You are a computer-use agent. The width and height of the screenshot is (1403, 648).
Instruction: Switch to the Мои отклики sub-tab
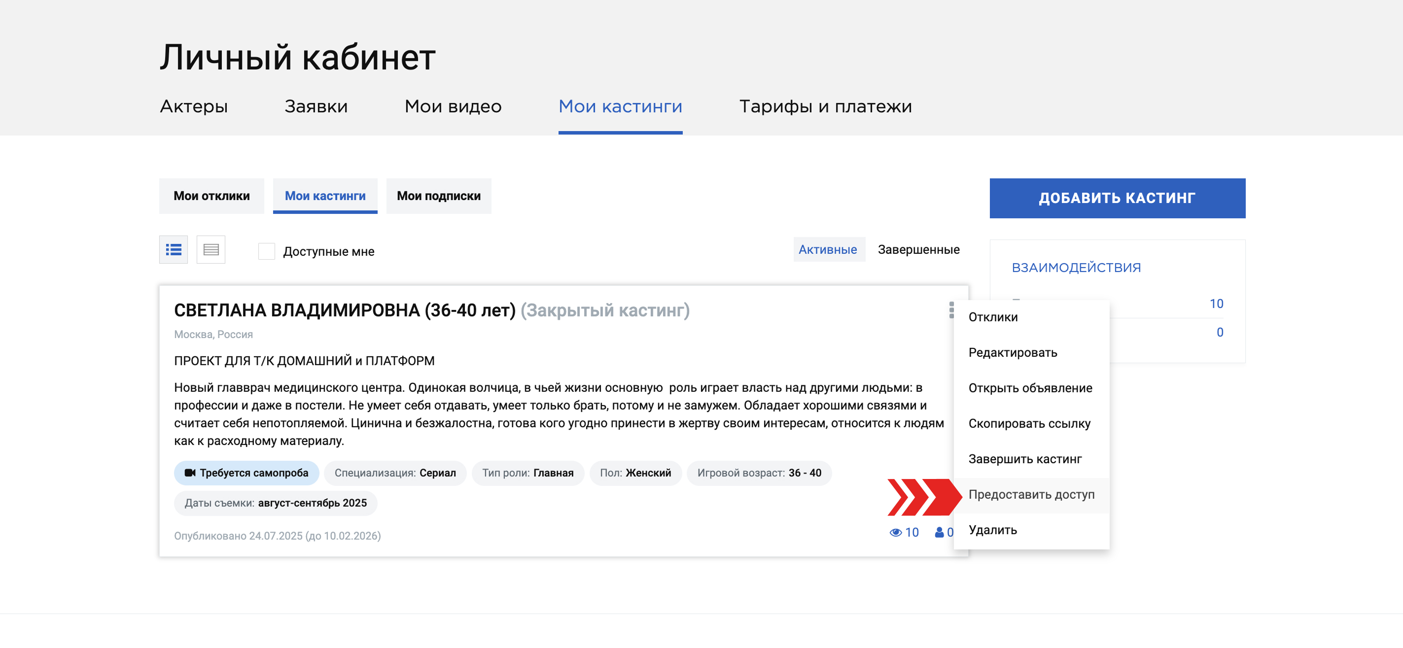point(211,196)
